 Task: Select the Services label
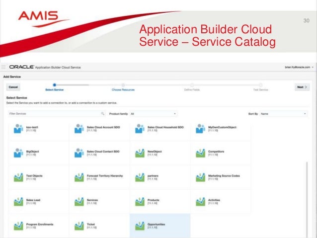pos(92,200)
